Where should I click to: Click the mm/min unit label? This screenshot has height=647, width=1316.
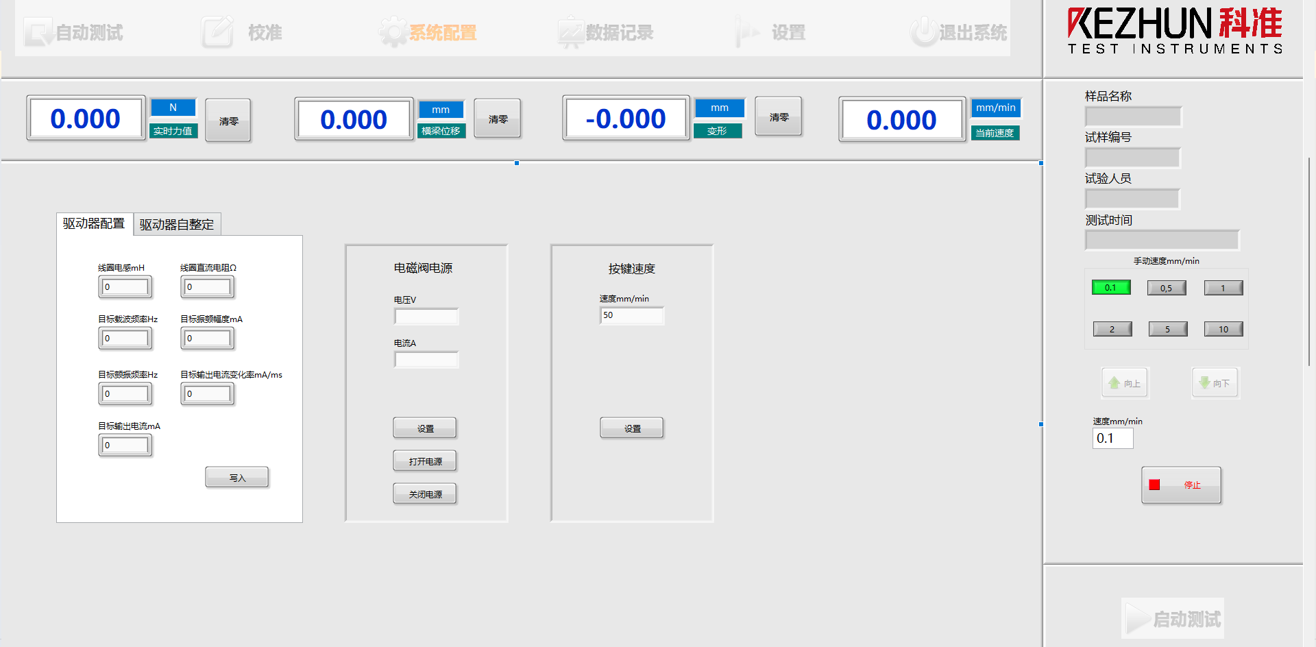996,108
